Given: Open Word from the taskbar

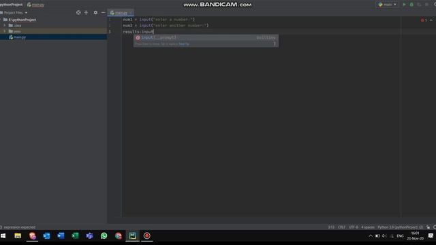Looking at the screenshot, I should point(61,236).
